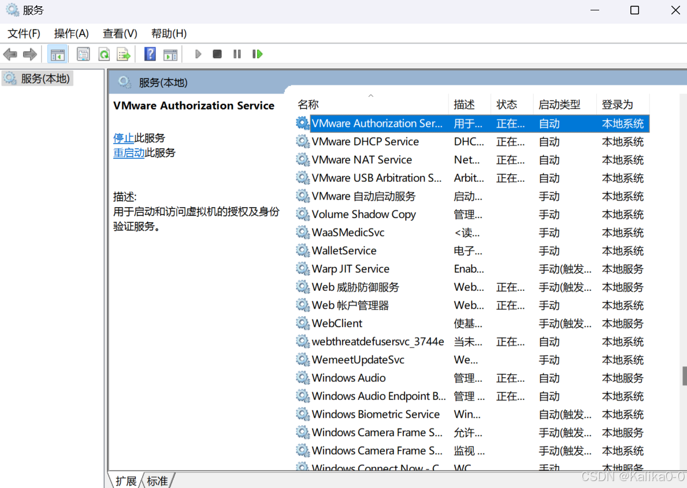
Task: Click the Warp JIT Service name text
Action: click(351, 269)
